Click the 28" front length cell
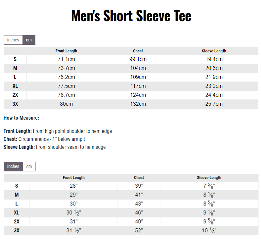 73,186
